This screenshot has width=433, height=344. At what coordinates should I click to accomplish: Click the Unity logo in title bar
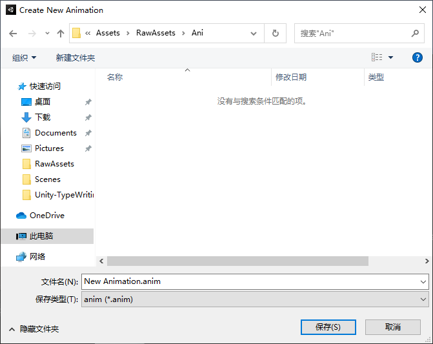[11, 10]
